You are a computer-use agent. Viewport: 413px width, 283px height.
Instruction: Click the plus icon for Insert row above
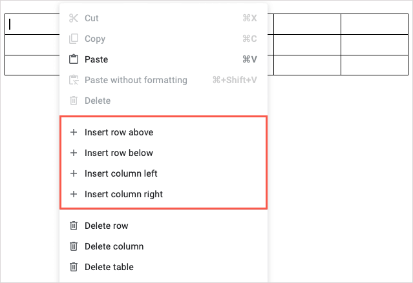coord(73,132)
